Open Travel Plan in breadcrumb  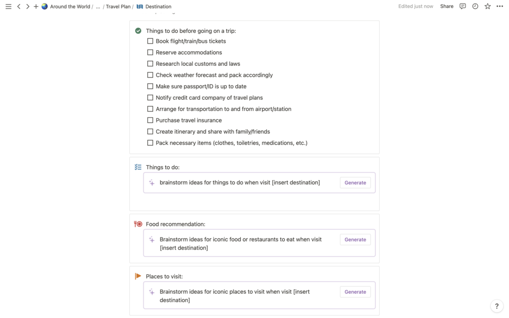tap(118, 7)
